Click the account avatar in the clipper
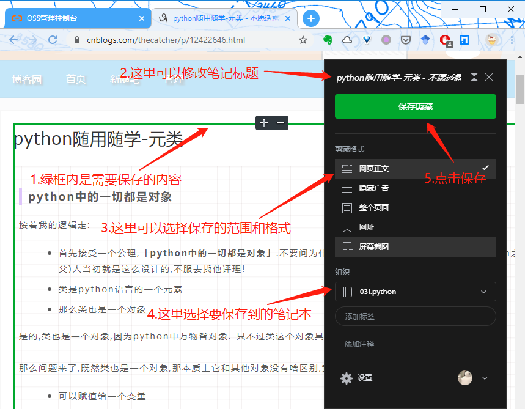The width and height of the screenshot is (525, 409). (x=465, y=378)
